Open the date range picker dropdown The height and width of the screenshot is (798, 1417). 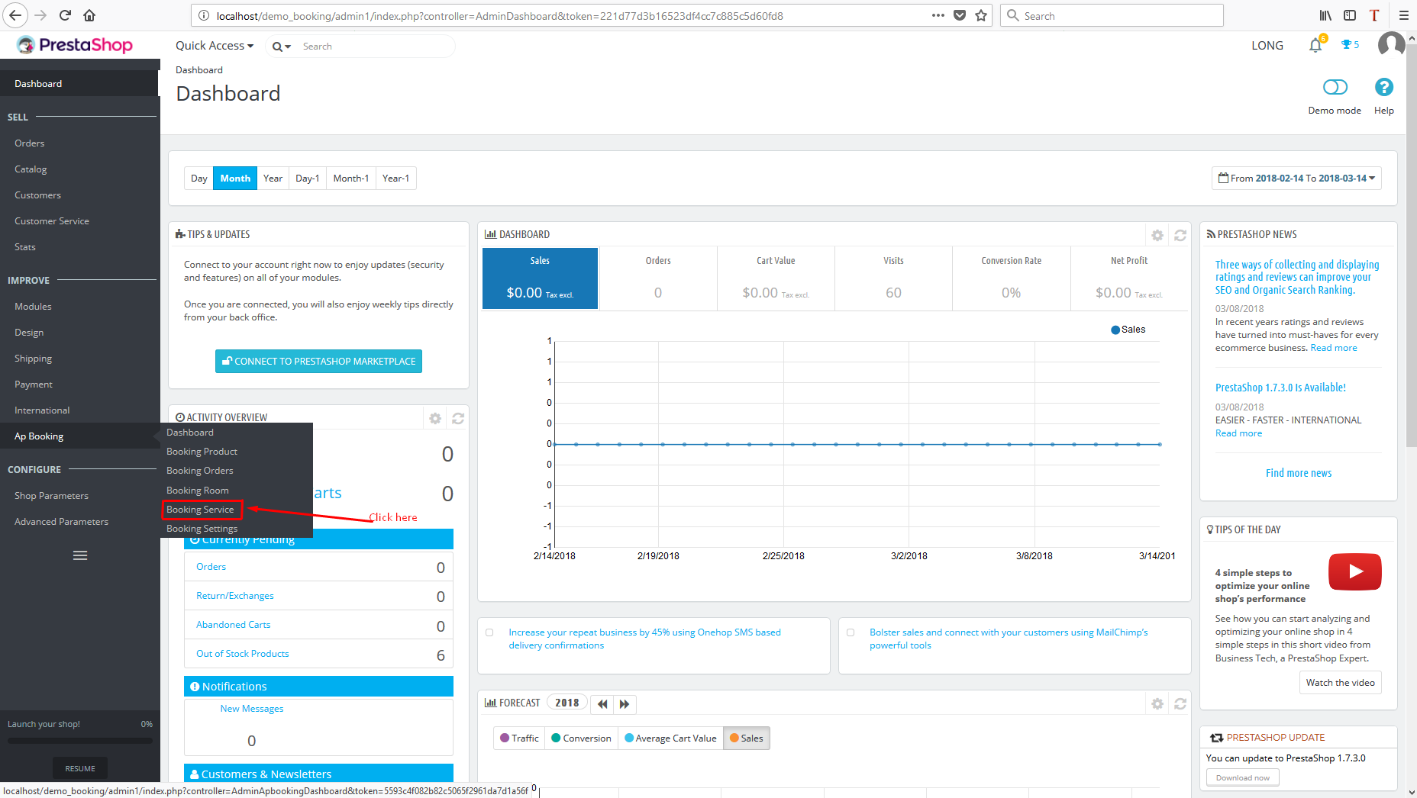click(x=1296, y=179)
